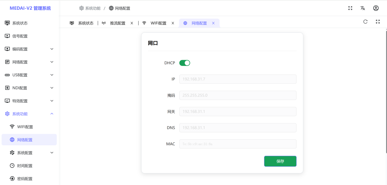Viewport: 387px width, 185px height.
Task: Click the 网关 gateway field
Action: pos(238,111)
